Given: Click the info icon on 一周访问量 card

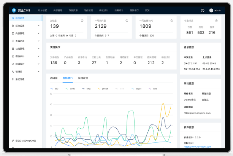Looking at the screenshot, I should 127,20.
